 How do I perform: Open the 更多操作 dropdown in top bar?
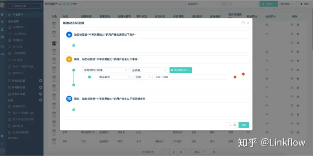[287, 4]
